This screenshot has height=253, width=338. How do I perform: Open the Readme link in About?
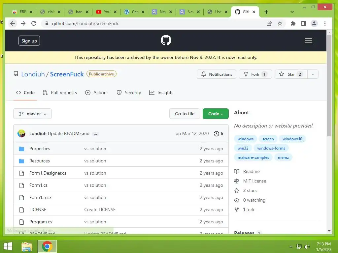[x=247, y=171]
